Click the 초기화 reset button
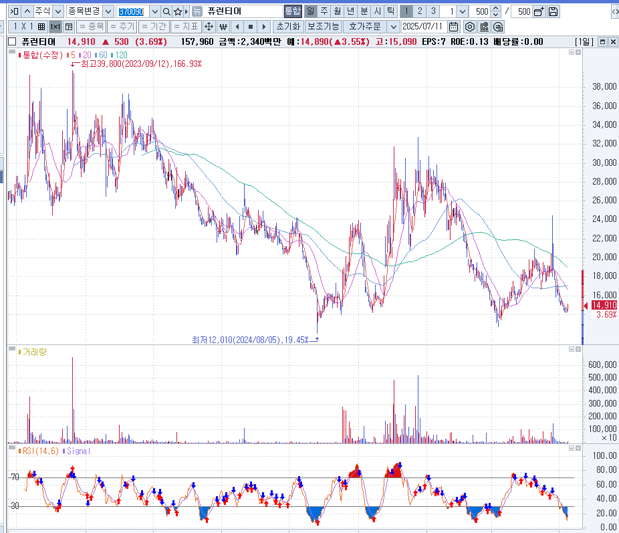This screenshot has height=533, width=619. tap(287, 27)
